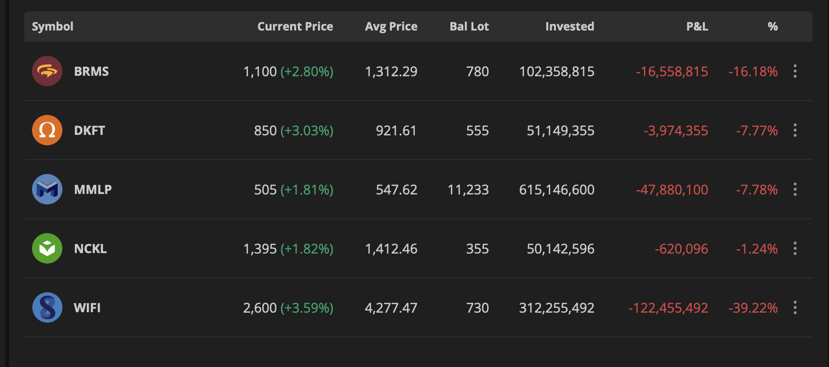The image size is (829, 367).
Task: Click the % column header
Action: click(x=772, y=27)
